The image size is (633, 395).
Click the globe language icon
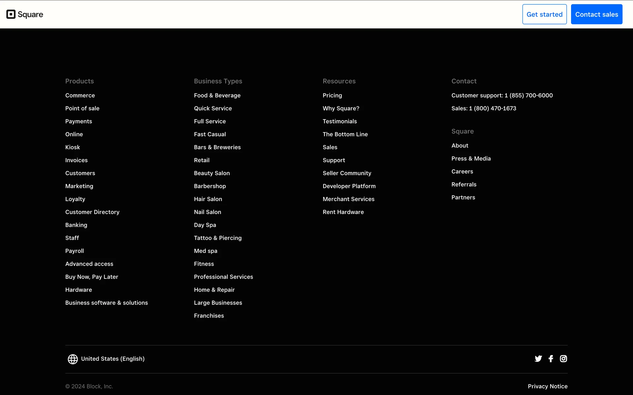pos(73,359)
